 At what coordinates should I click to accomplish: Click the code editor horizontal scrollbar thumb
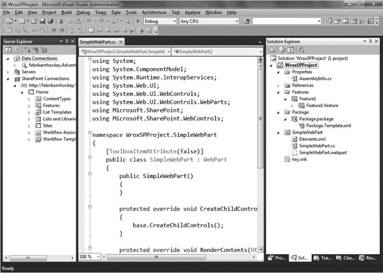click(x=156, y=257)
